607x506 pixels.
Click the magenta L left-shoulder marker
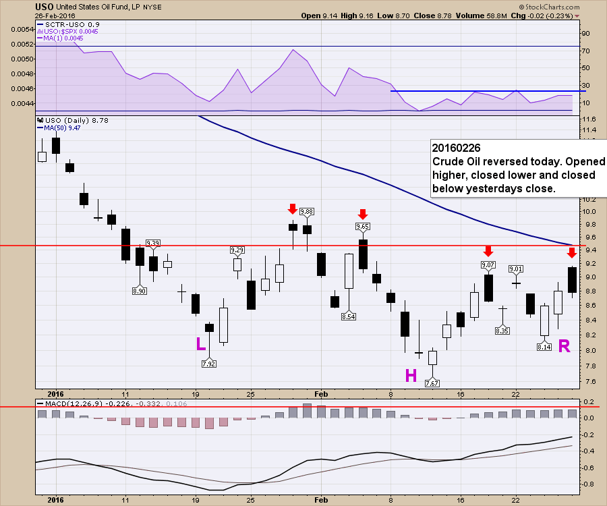pos(201,344)
